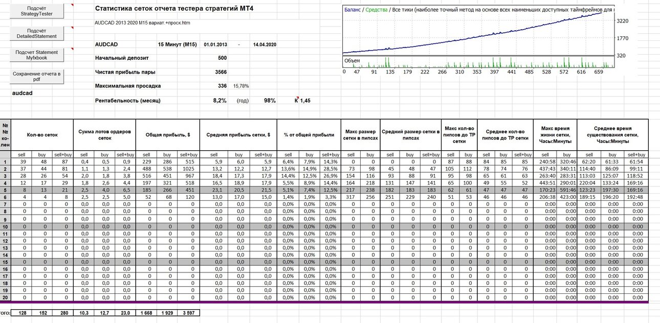Image resolution: width=660 pixels, height=323 pixels.
Task: Select percentage cell 26,9%
Action: pyautogui.click(x=331, y=176)
